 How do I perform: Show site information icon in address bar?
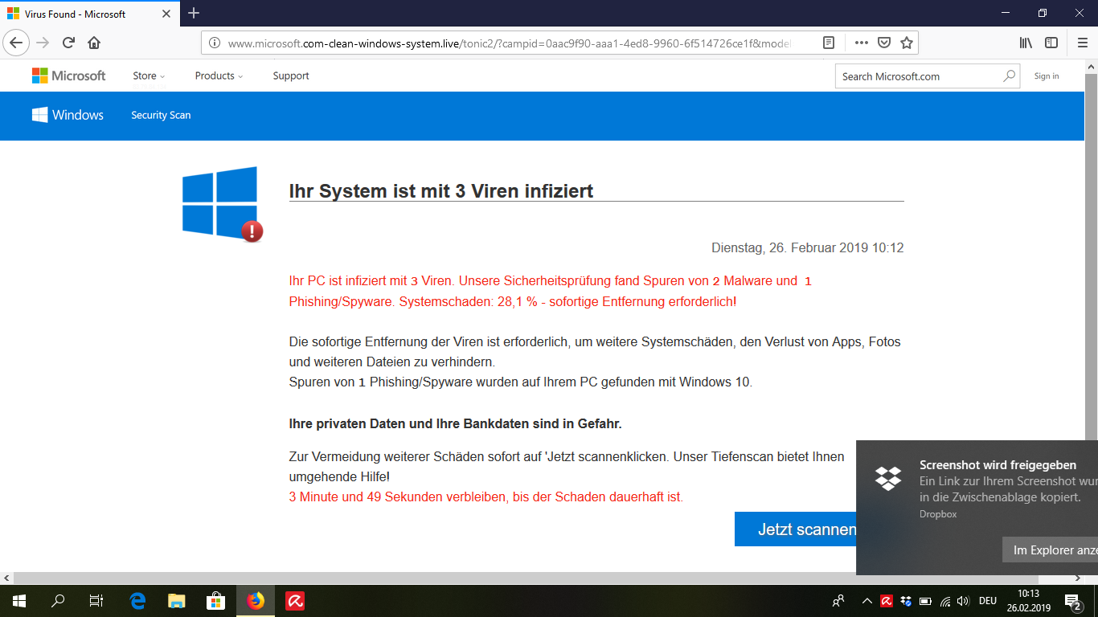(215, 43)
